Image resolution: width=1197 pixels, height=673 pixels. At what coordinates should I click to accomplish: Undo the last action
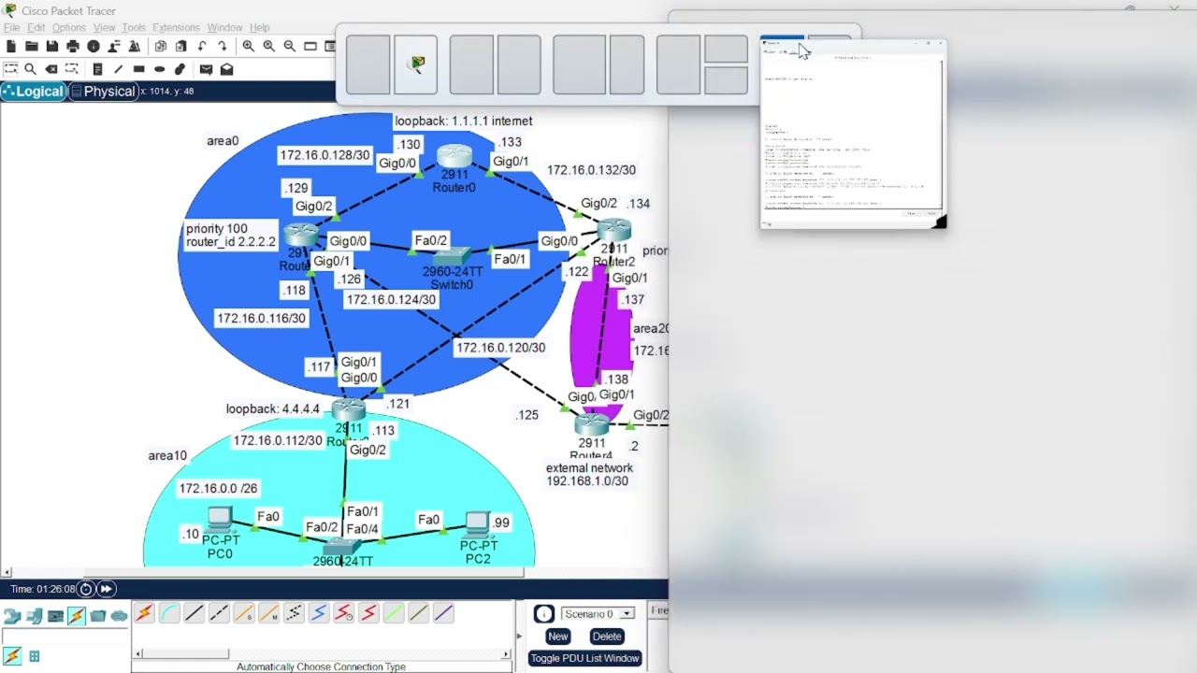(202, 46)
